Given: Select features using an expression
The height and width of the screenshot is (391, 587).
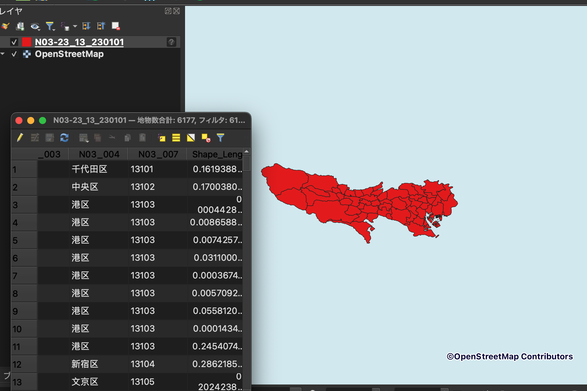Looking at the screenshot, I should point(161,138).
